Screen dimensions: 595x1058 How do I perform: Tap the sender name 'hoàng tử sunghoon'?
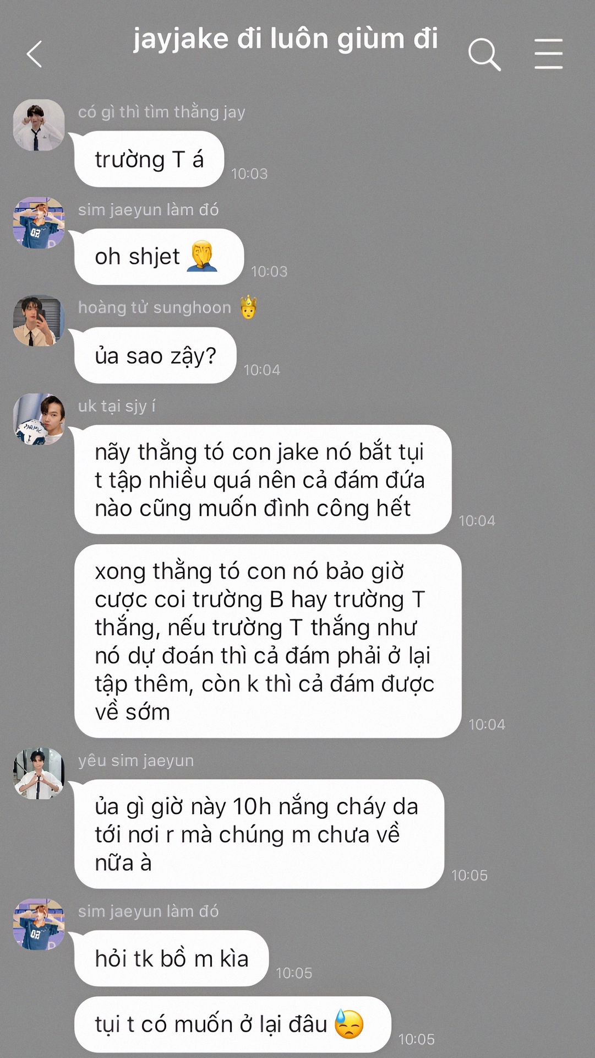point(155,307)
